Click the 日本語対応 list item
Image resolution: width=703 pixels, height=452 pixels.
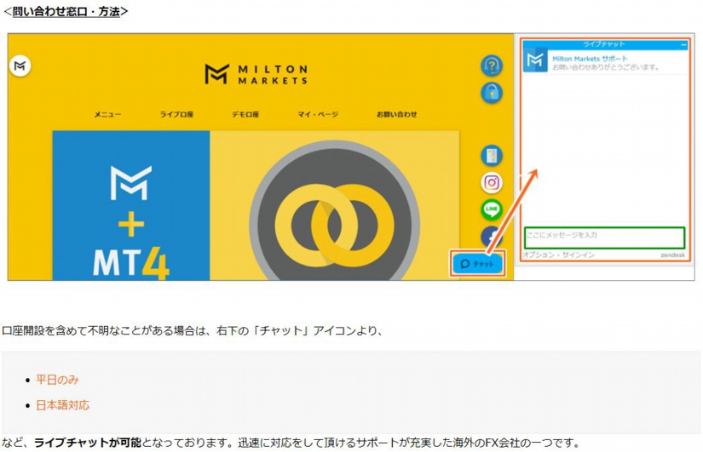(63, 405)
